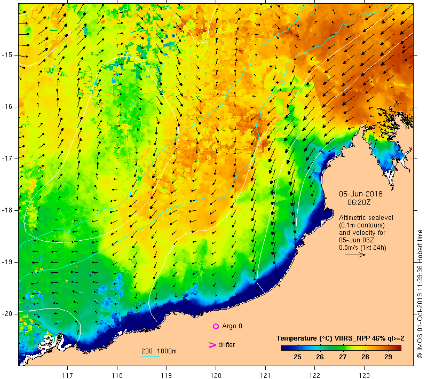Click the longitude axis label 118
This screenshot has height=379, width=427.
pos(117,375)
